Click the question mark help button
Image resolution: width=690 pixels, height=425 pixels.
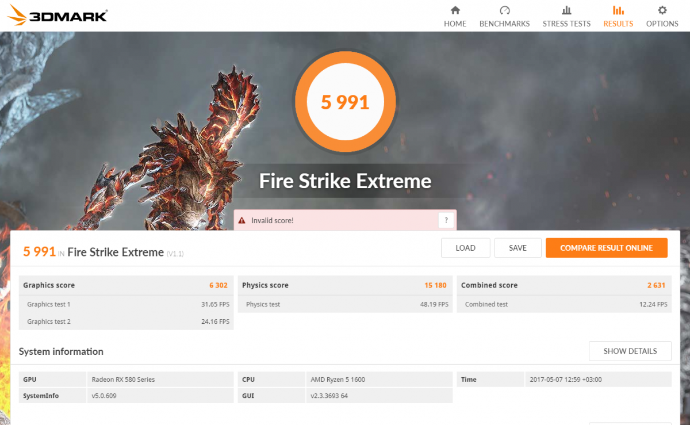click(446, 220)
